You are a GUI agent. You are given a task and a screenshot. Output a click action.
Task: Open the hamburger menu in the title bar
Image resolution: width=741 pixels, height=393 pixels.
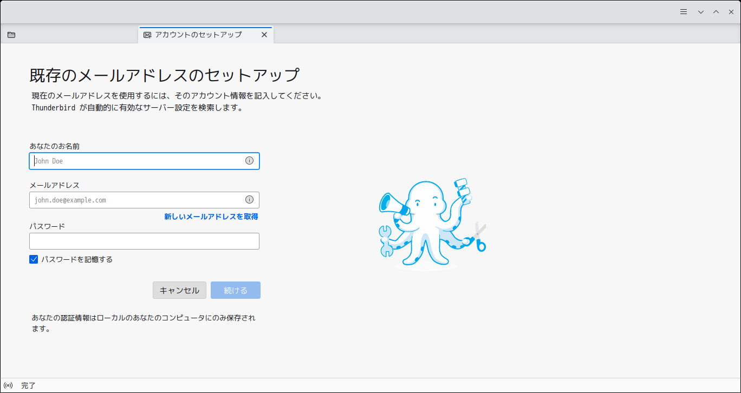(x=684, y=11)
